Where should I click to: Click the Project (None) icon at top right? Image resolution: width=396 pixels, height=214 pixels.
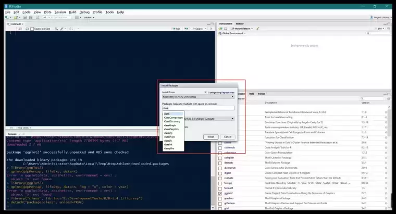tap(372, 17)
